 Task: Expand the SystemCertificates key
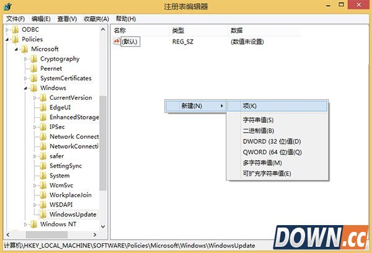(25, 79)
